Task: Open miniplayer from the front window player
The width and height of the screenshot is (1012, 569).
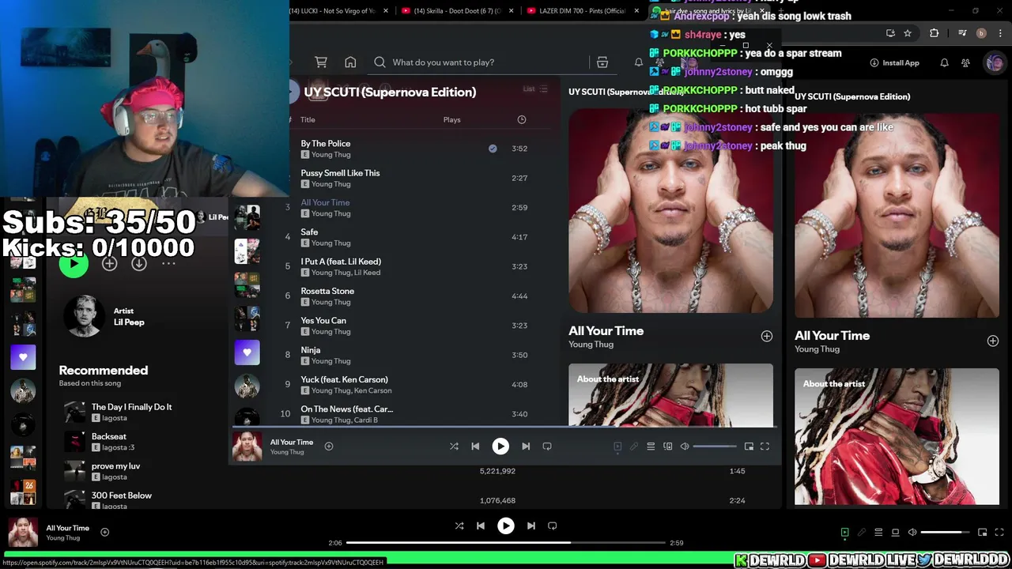Action: click(x=749, y=447)
